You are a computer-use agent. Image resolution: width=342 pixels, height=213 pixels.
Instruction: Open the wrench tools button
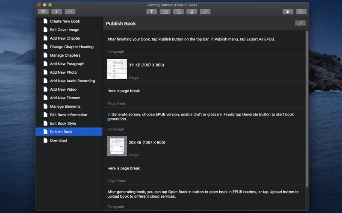[x=205, y=12]
